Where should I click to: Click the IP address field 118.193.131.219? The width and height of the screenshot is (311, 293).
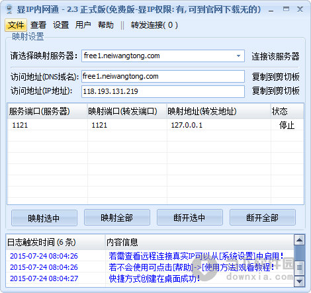[x=163, y=91]
